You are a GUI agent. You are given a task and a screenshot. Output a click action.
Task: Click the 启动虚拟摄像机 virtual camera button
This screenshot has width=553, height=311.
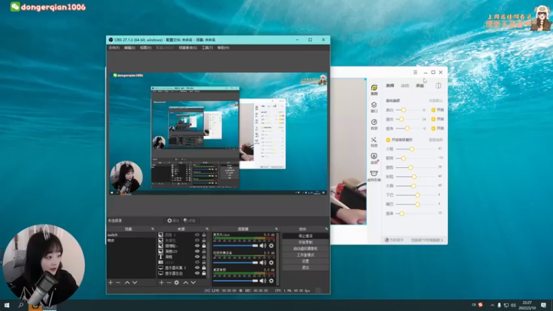pyautogui.click(x=306, y=249)
